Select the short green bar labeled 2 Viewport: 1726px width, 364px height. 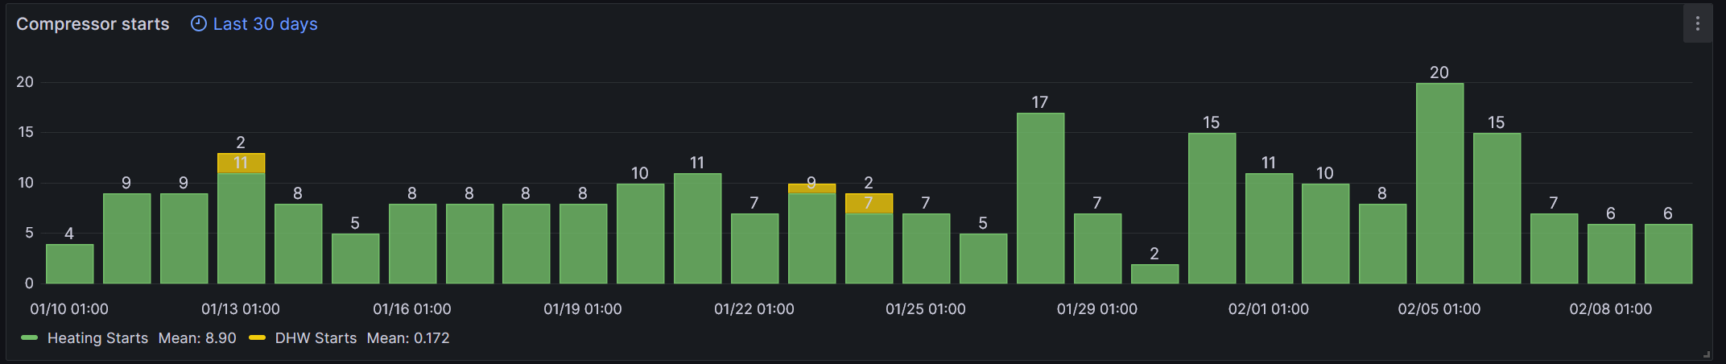pos(1154,274)
